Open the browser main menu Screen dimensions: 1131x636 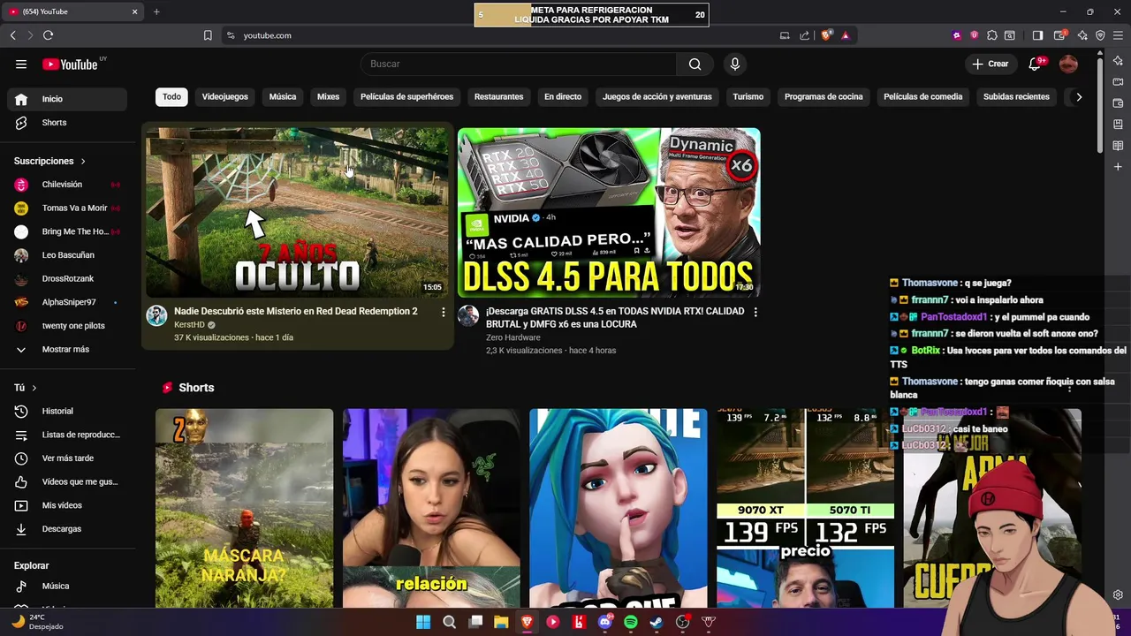(x=1118, y=35)
